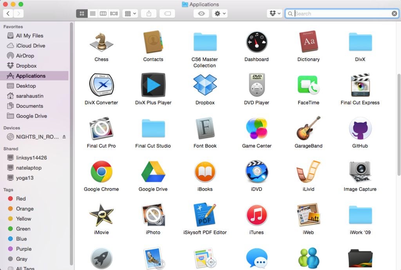Select the iBooks app icon
Screen dimensions: 401x270
click(205, 172)
